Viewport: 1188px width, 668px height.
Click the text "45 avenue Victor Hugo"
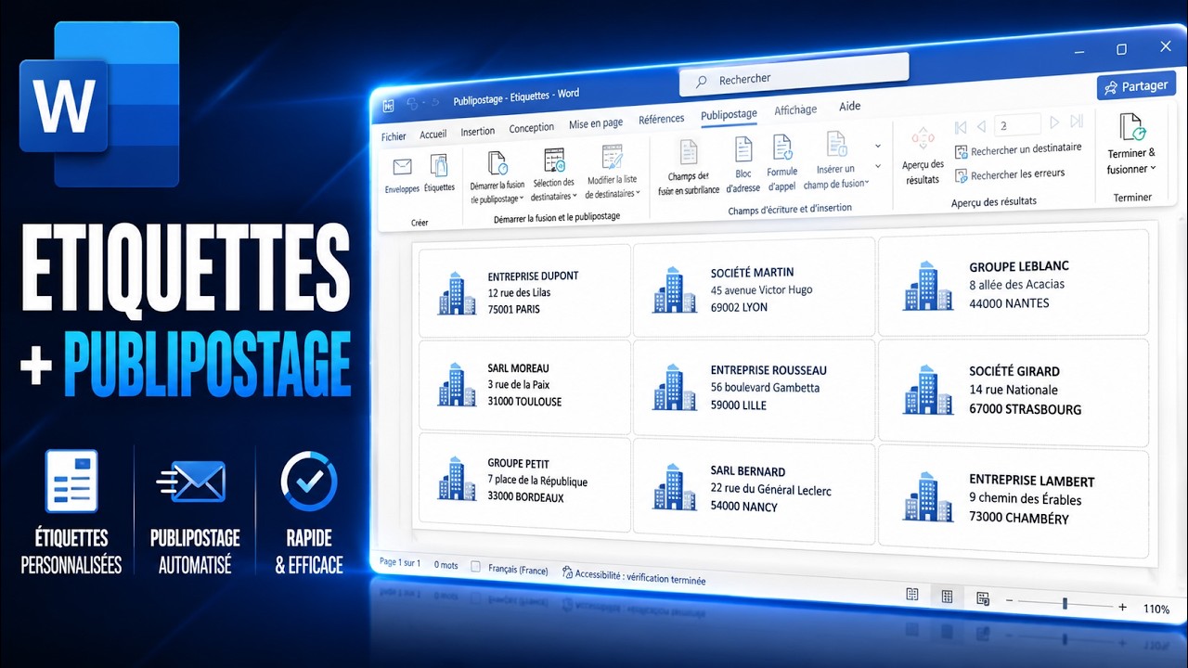point(761,289)
